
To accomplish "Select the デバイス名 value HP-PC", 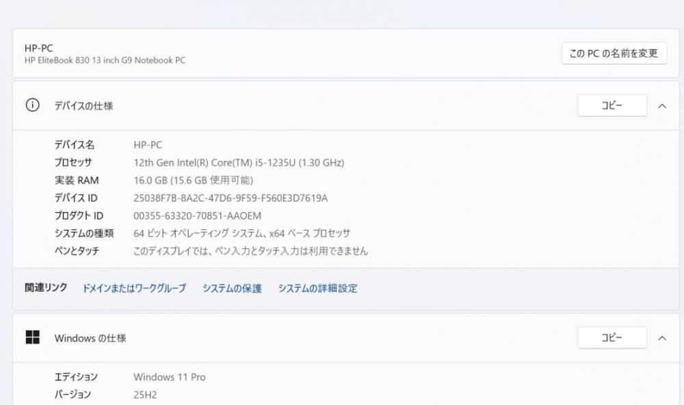I will coord(148,145).
